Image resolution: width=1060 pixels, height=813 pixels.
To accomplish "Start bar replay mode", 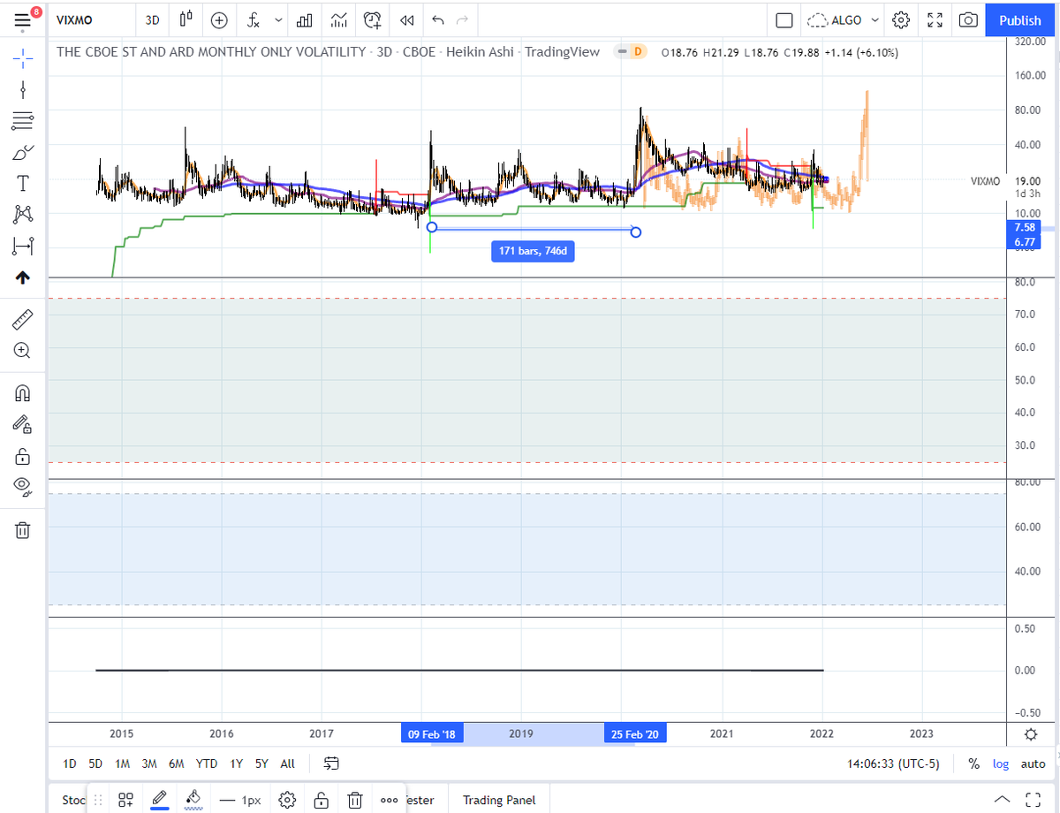I will 406,19.
